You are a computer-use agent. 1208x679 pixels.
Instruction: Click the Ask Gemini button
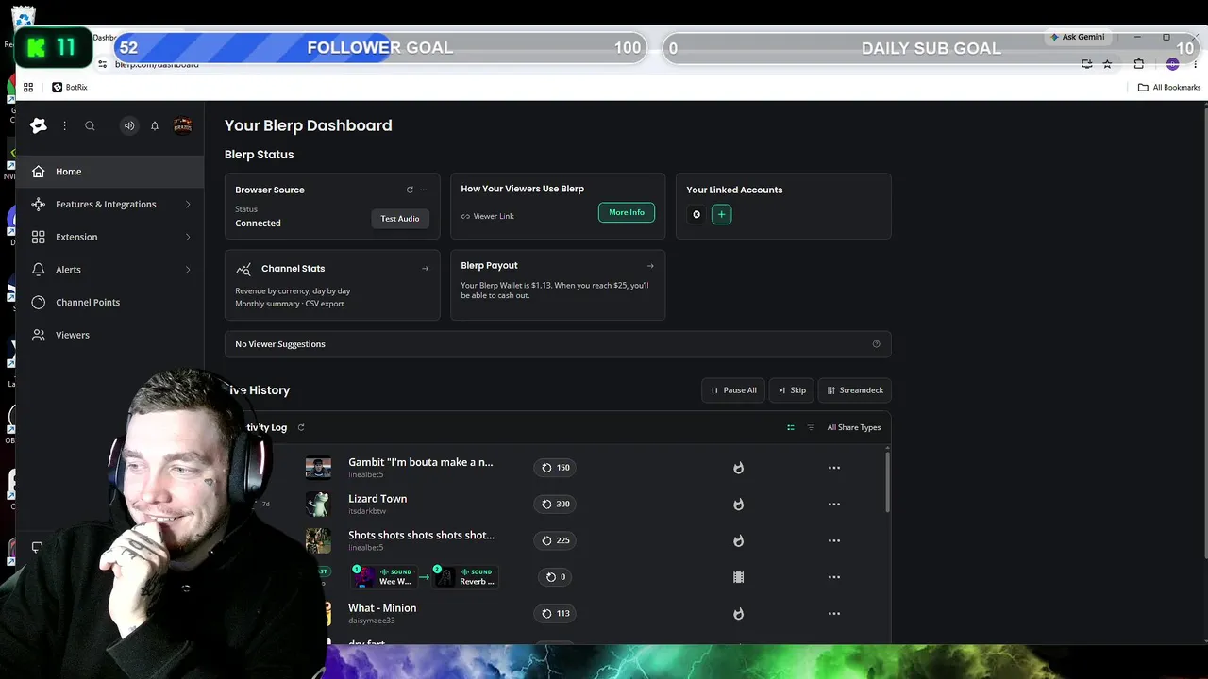click(1077, 37)
